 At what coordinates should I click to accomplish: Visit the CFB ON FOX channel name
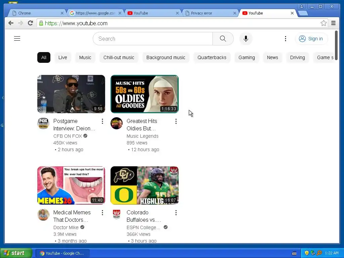pyautogui.click(x=68, y=136)
